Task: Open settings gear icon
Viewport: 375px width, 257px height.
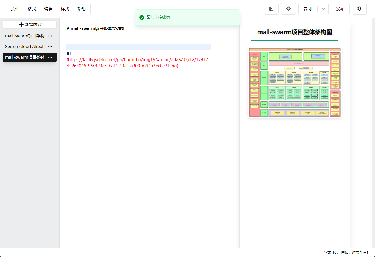Action: coord(359,9)
